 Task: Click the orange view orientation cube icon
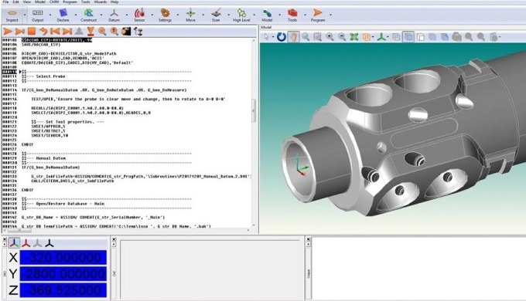point(367,37)
